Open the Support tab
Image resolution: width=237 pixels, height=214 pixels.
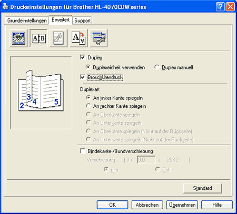(82, 21)
